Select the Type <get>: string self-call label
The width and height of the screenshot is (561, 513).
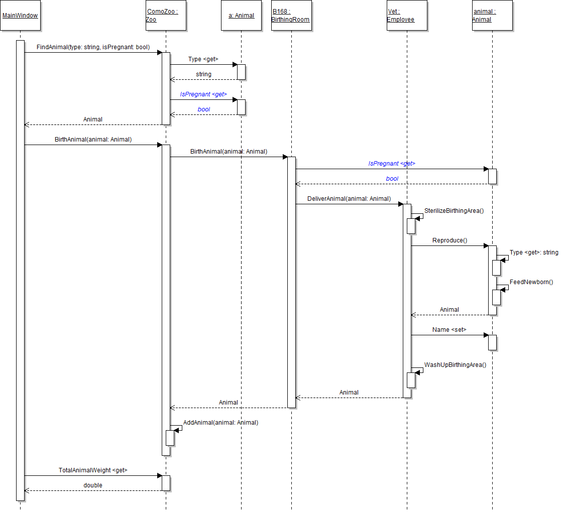coord(533,252)
